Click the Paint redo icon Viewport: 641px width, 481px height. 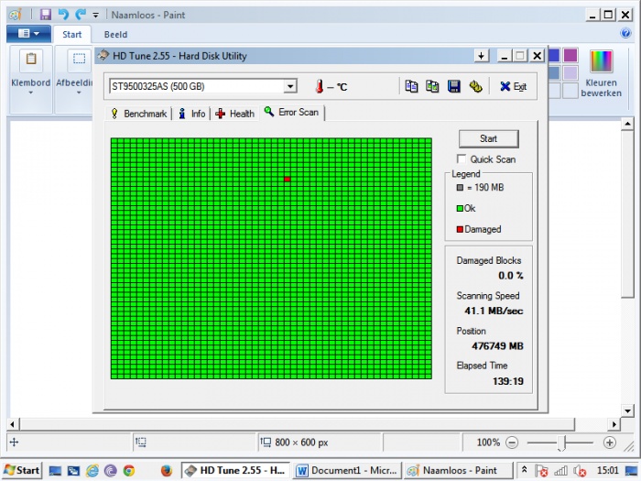81,15
